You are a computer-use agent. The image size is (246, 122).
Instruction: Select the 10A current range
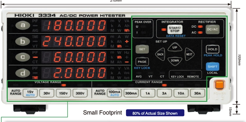click(x=181, y=93)
